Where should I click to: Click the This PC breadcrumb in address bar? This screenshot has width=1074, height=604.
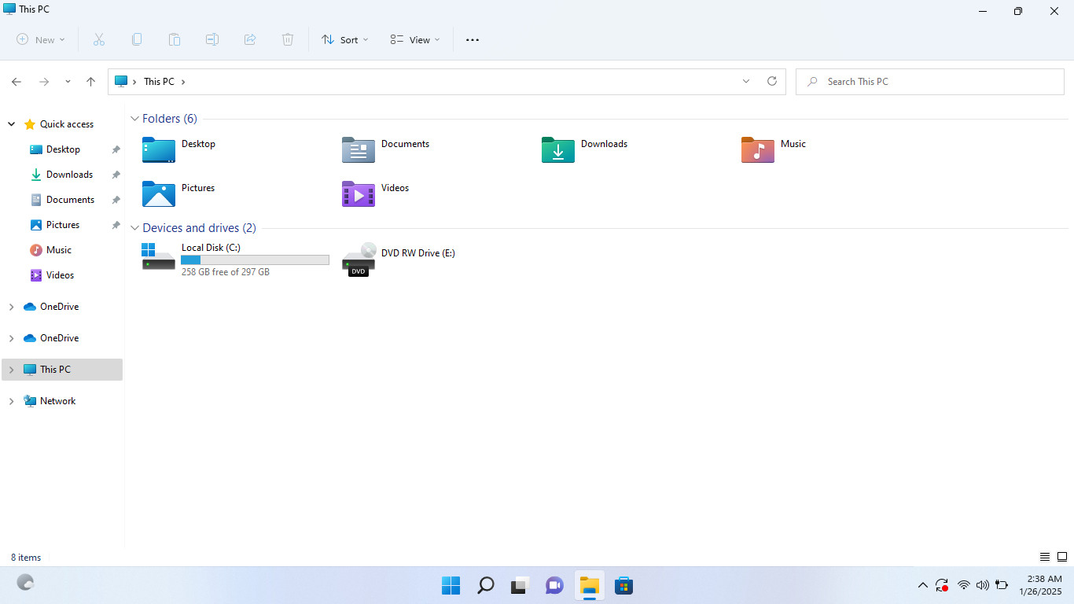click(x=159, y=82)
